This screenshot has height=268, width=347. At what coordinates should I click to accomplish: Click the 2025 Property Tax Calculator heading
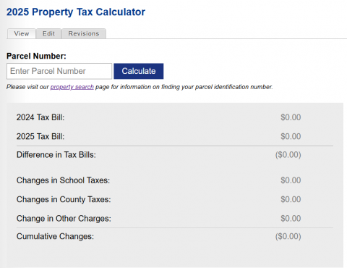click(76, 12)
